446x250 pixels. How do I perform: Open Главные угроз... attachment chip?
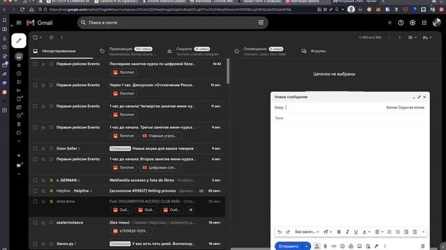pyautogui.click(x=160, y=136)
